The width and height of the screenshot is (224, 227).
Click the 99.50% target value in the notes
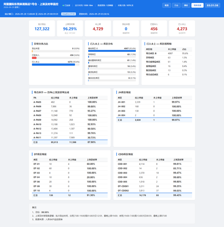(45, 212)
